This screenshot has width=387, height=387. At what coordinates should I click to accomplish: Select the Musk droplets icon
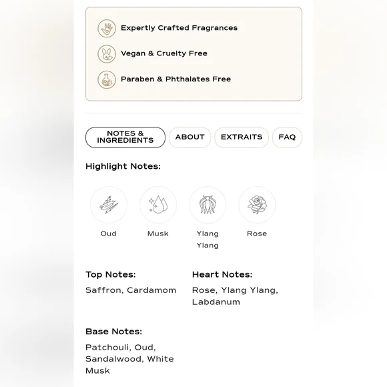click(158, 205)
